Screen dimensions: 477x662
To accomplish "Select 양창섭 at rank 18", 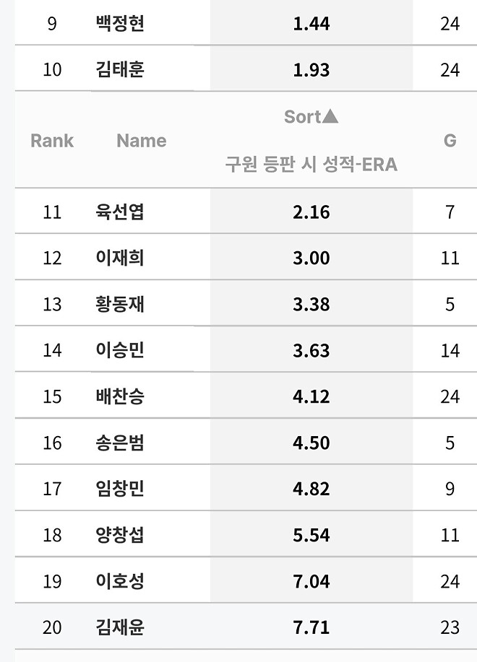I will tap(118, 534).
